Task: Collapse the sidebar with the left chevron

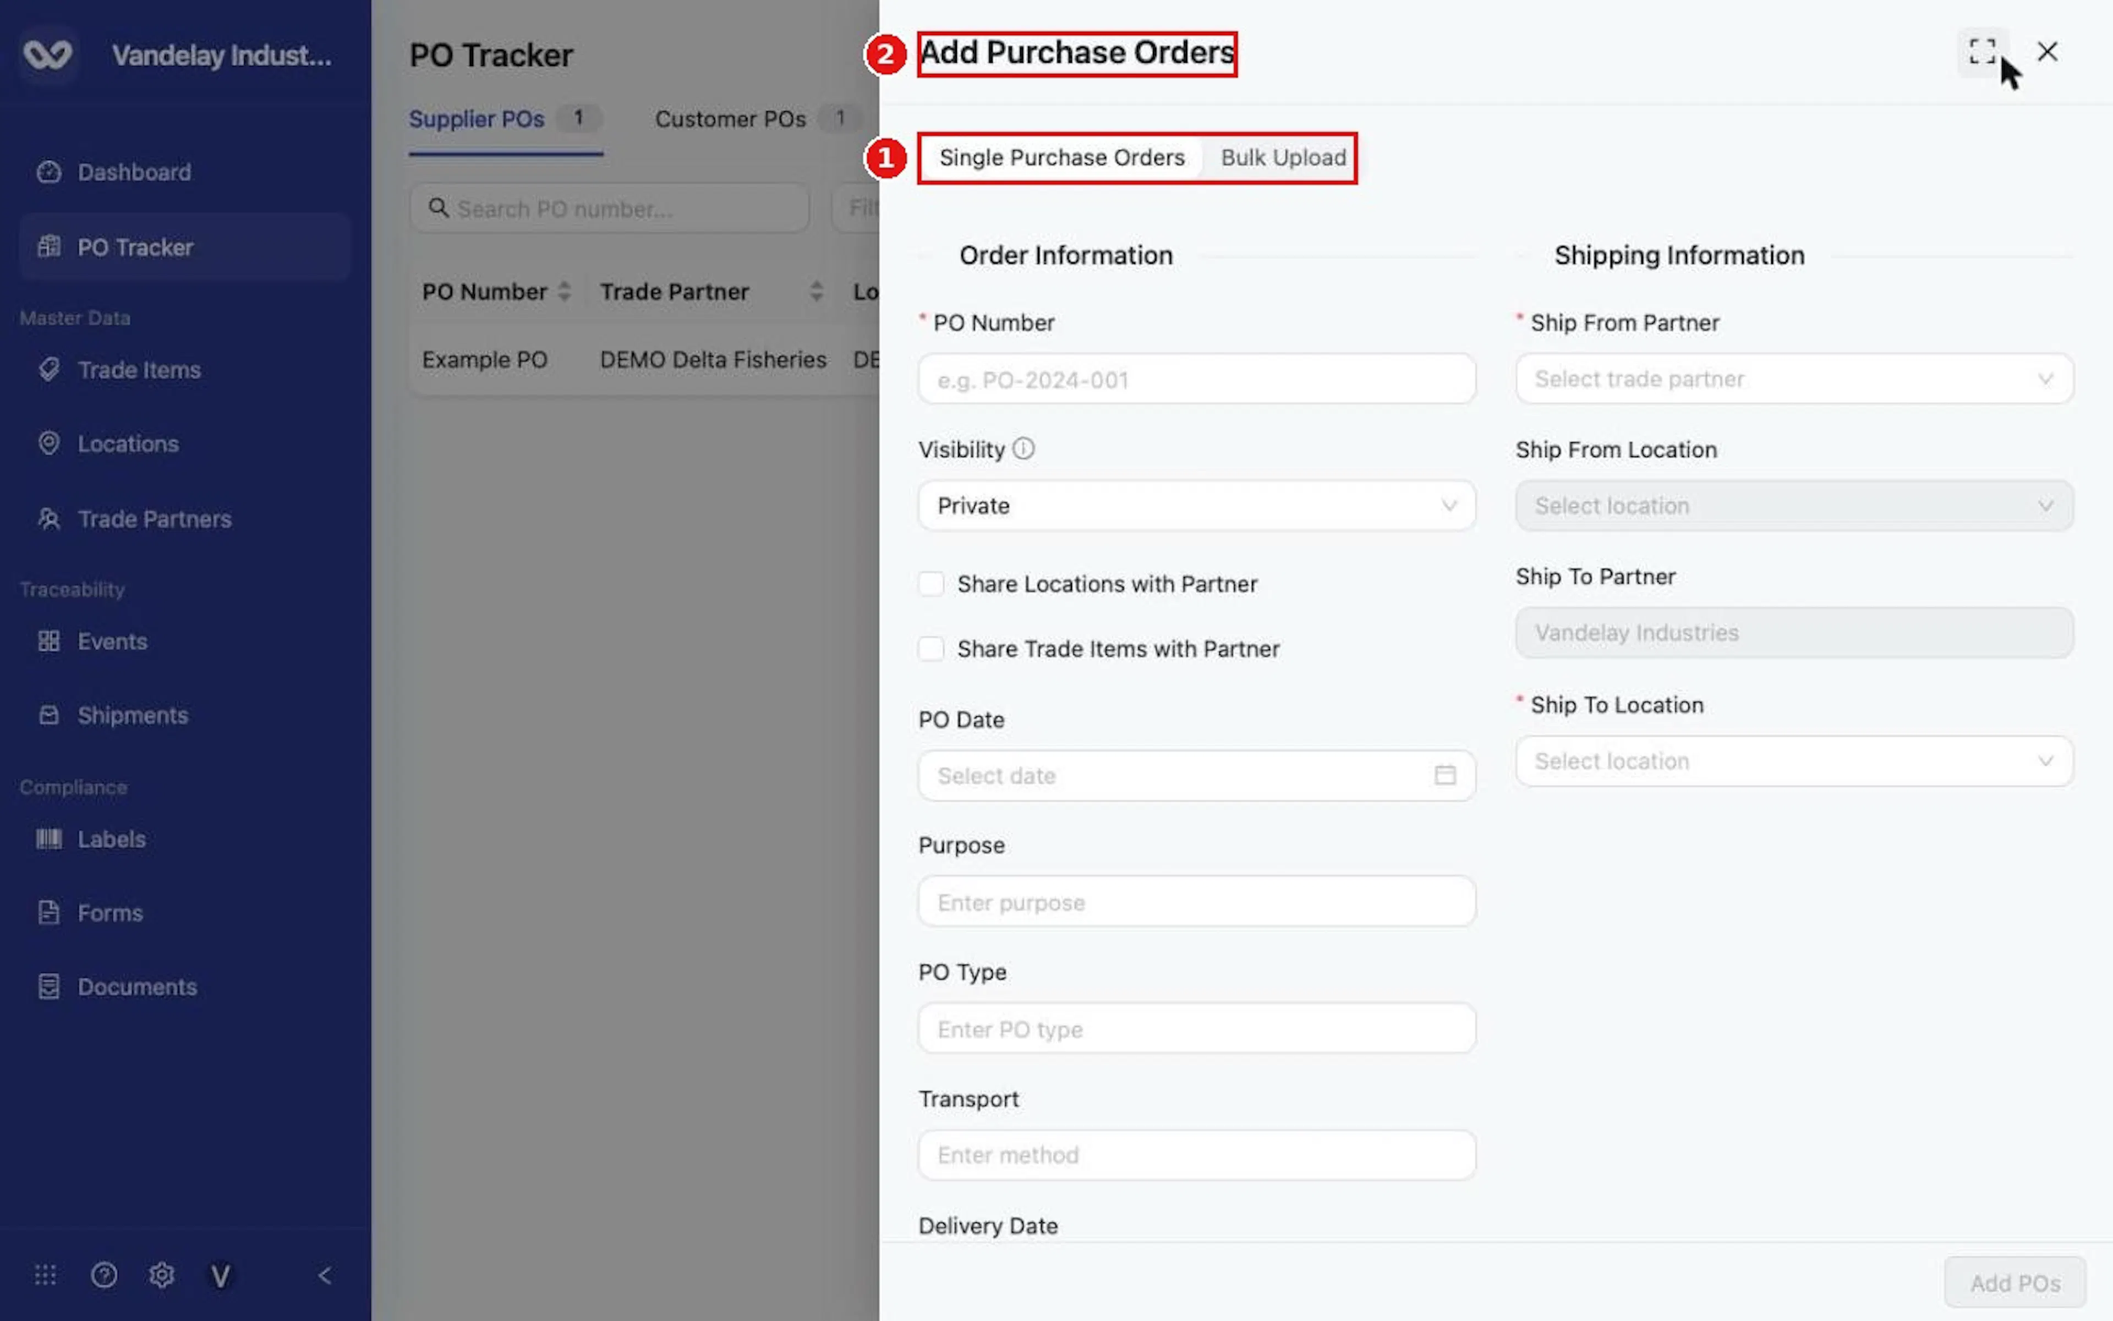Action: click(325, 1275)
